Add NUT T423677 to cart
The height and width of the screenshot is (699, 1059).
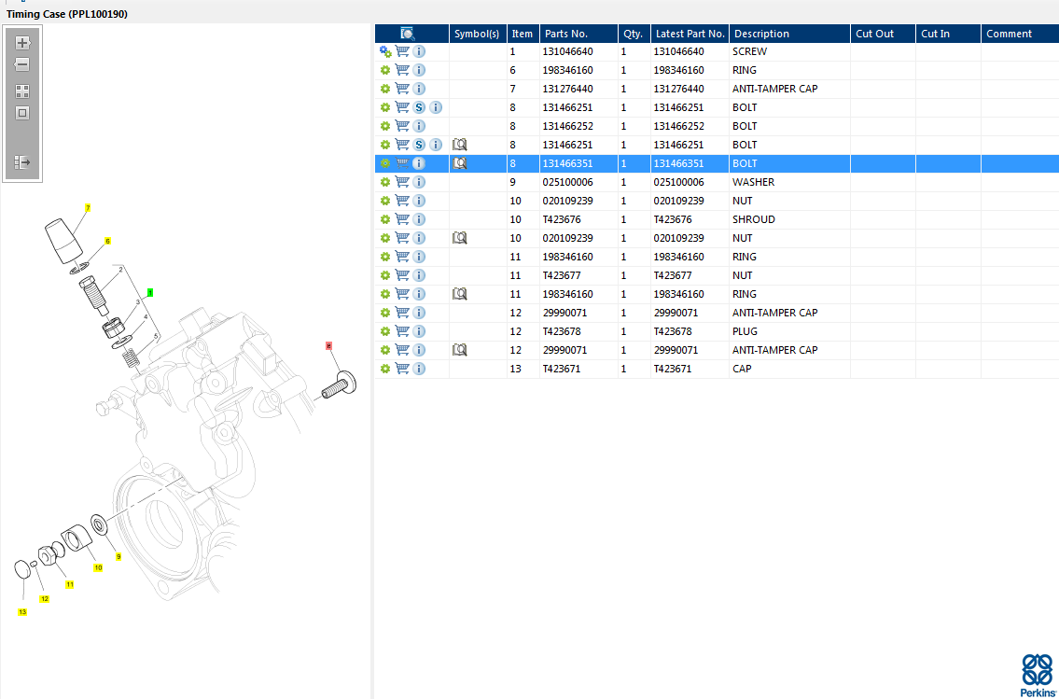coord(402,275)
